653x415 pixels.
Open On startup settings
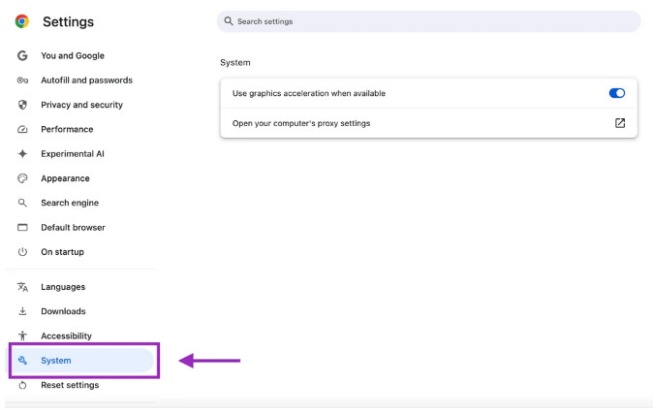coord(62,252)
